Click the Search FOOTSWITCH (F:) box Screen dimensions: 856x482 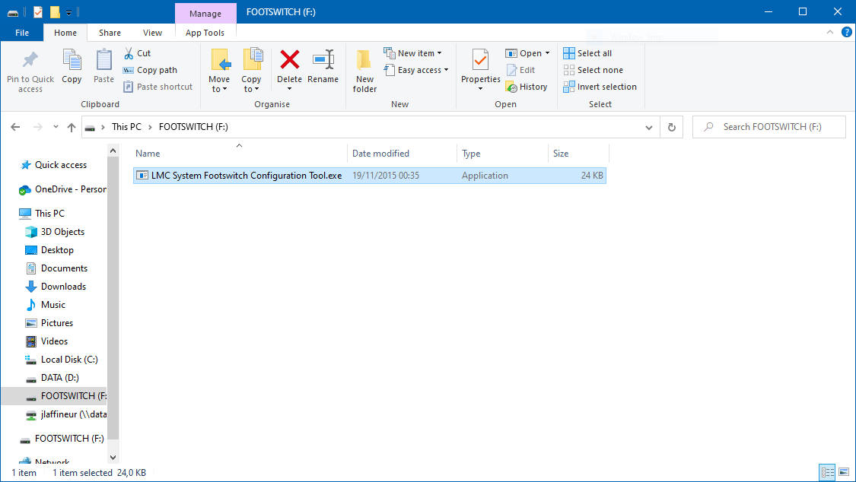coord(769,127)
